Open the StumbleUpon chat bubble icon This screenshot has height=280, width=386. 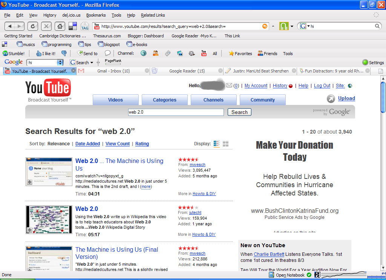point(107,53)
